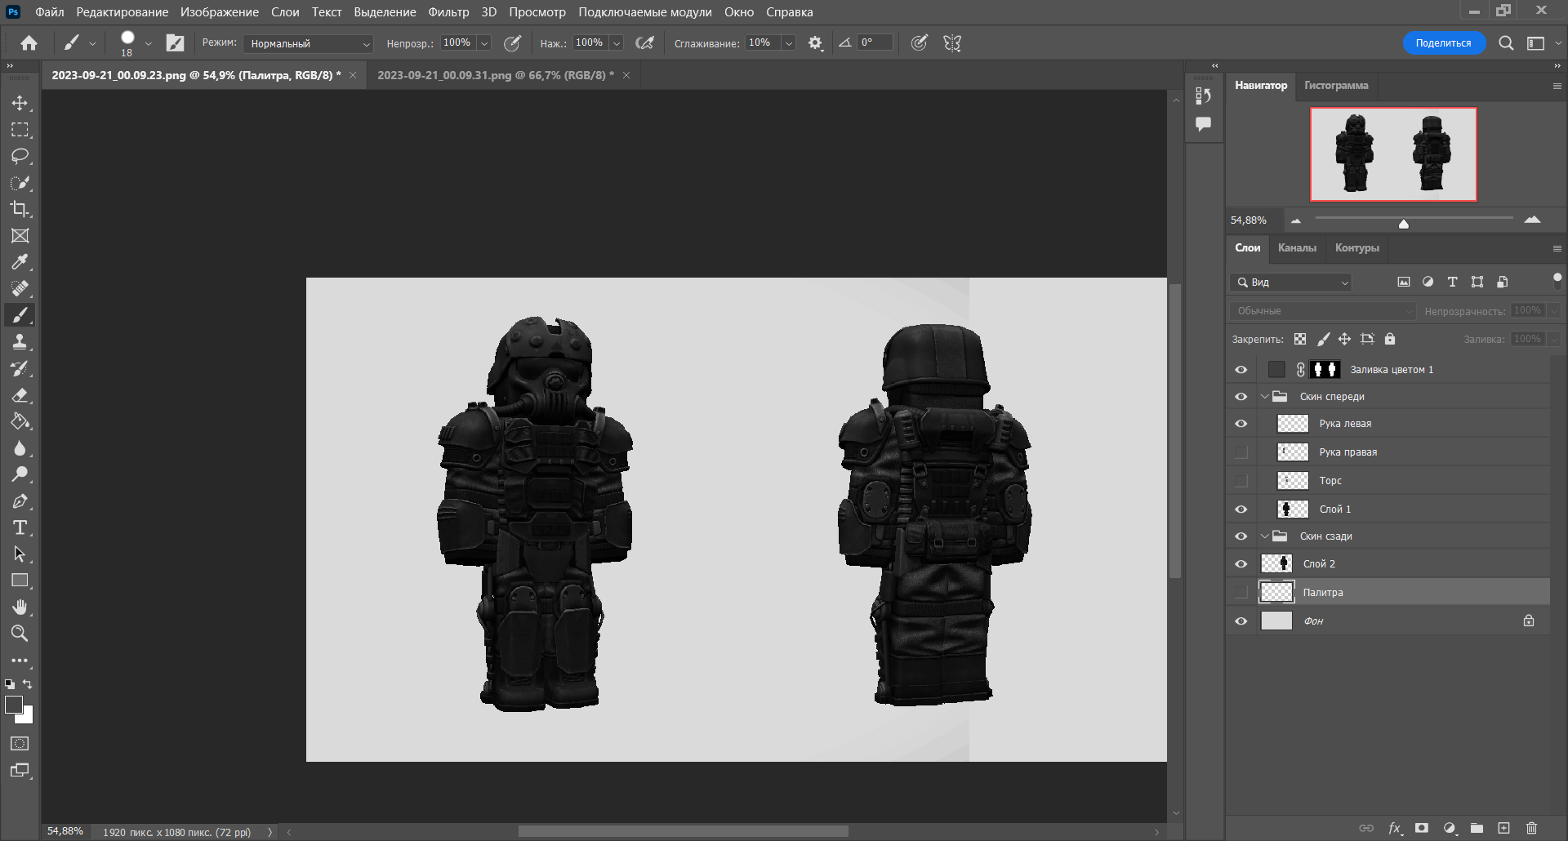Hide the Скин сзади group

[x=1241, y=536]
